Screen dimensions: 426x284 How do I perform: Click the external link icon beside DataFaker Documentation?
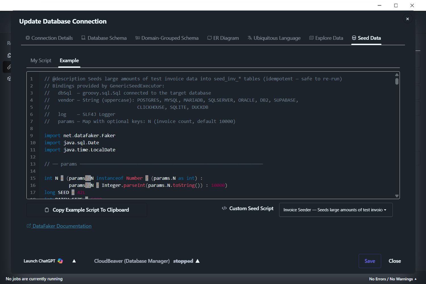29,226
